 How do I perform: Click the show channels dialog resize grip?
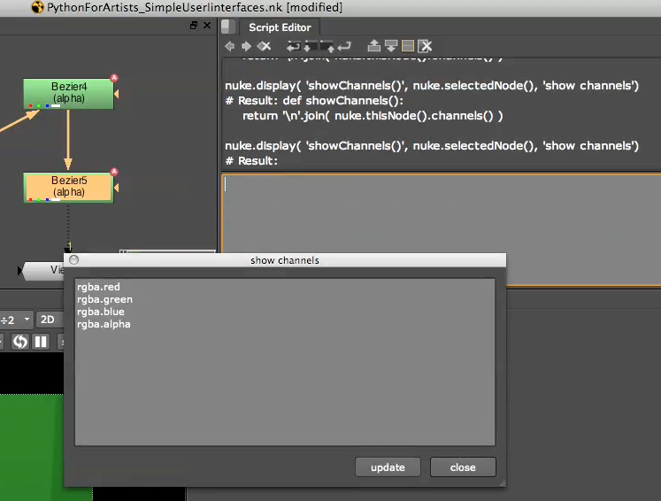click(x=502, y=483)
